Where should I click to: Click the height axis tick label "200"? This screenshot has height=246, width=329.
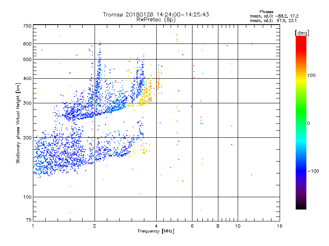tap(27, 138)
